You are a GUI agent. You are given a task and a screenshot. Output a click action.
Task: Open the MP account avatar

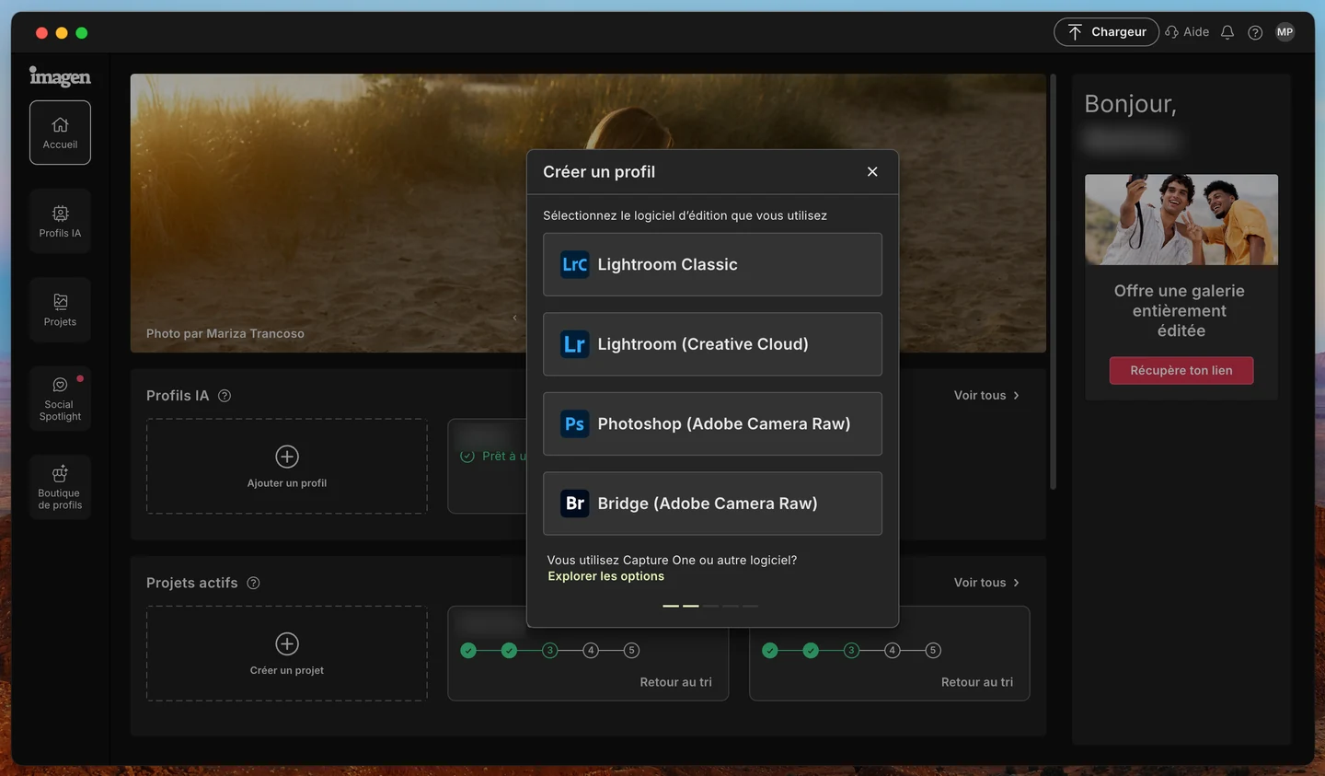[1285, 32]
